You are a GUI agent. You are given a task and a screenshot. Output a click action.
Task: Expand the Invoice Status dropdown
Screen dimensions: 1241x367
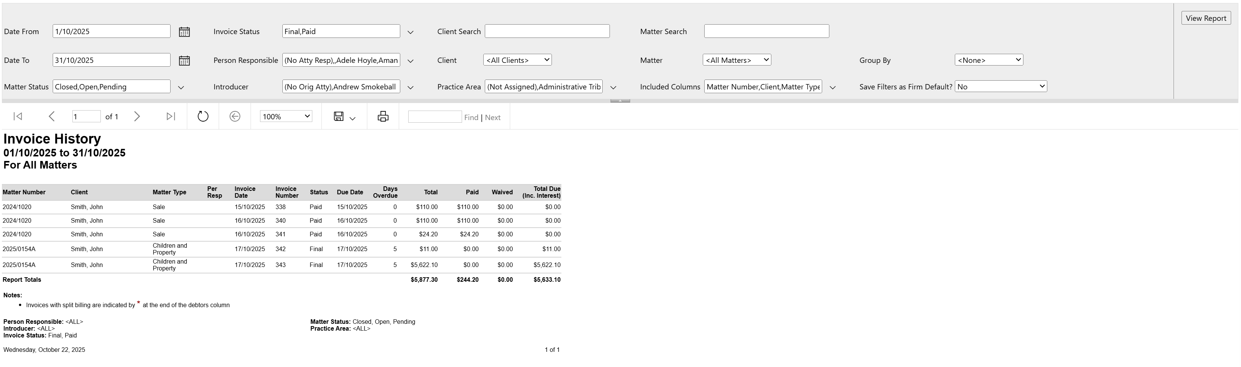coord(411,32)
